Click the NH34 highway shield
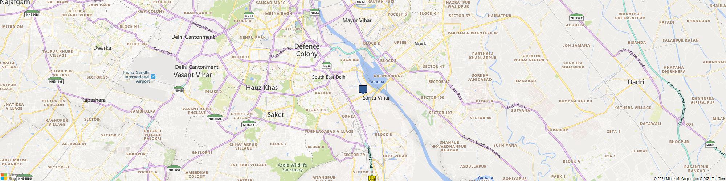This screenshot has width=726, height=181. point(710,144)
